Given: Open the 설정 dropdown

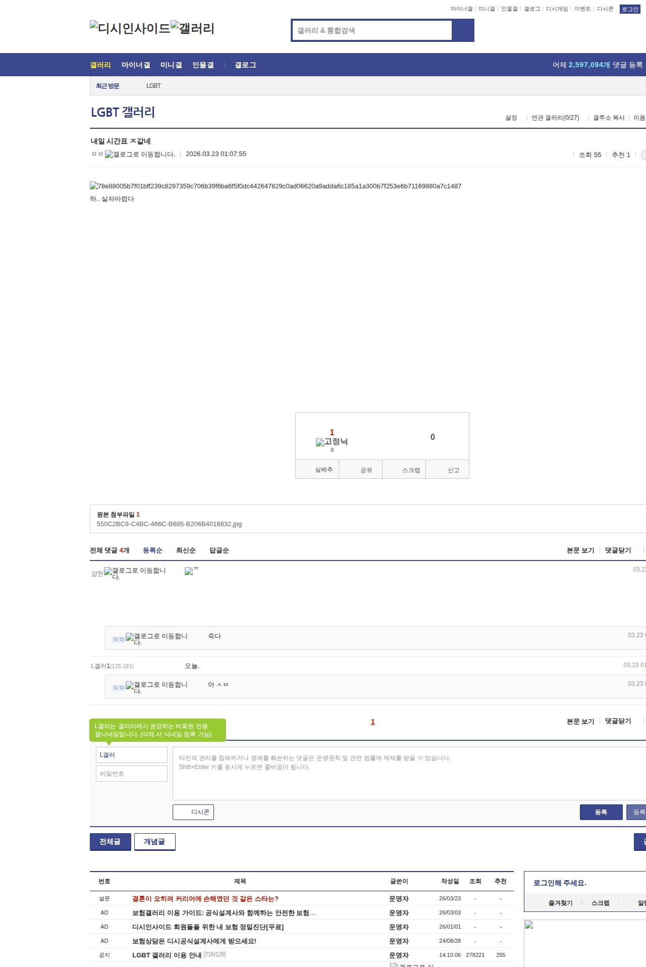Looking at the screenshot, I should (511, 118).
